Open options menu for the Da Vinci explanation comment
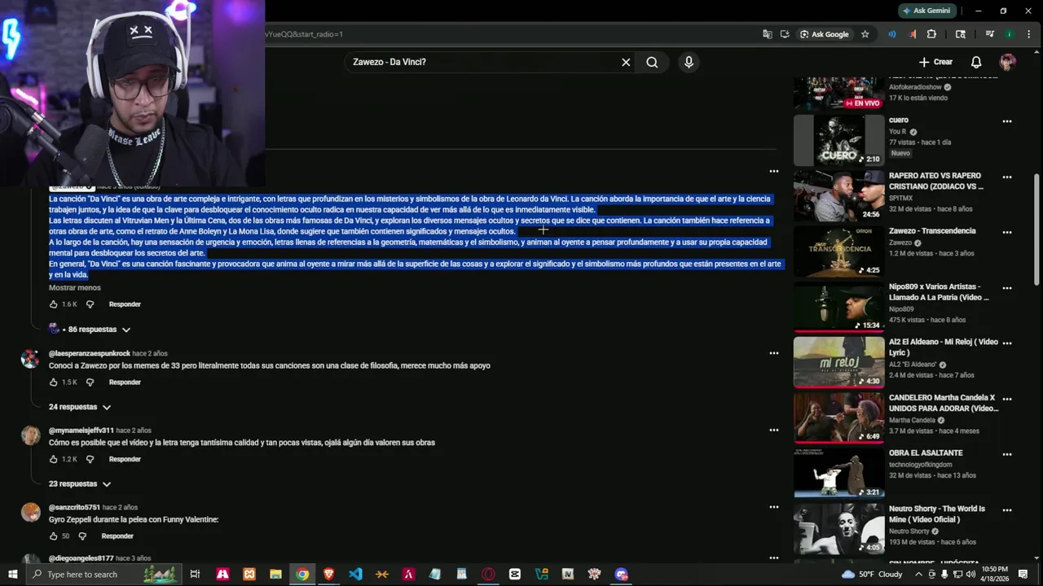 pyautogui.click(x=774, y=171)
